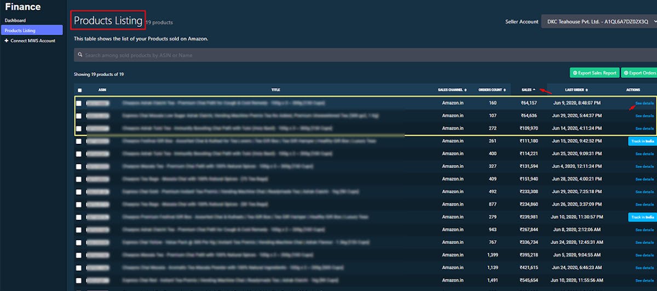The height and width of the screenshot is (291, 657).
Task: Open Connect MWS Account menu item
Action: click(x=31, y=41)
